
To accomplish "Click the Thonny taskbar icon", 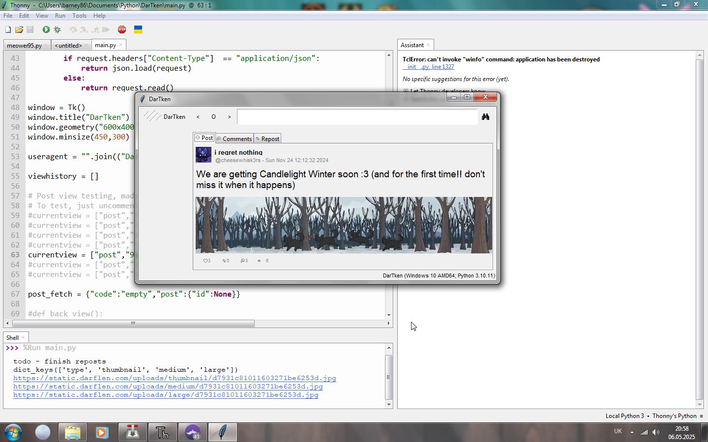I will pos(162,433).
